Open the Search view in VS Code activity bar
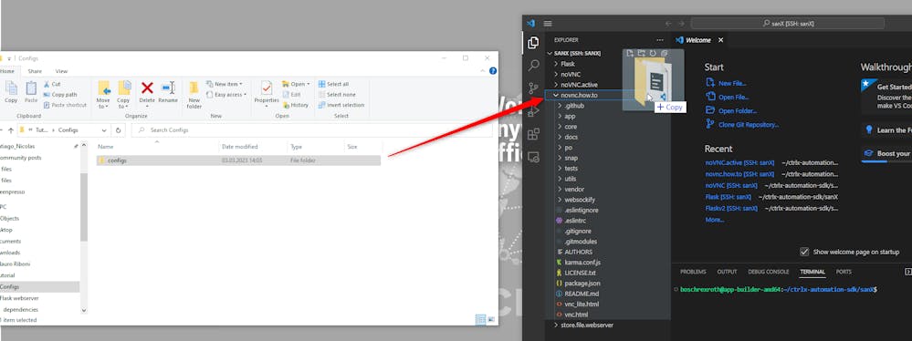912x341 pixels. click(533, 66)
